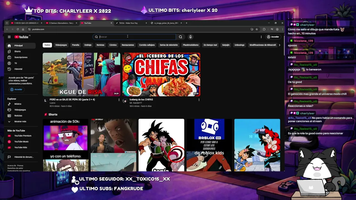Open the Bardock and Gine short
Screen dimensions: 356x200
click(161, 145)
